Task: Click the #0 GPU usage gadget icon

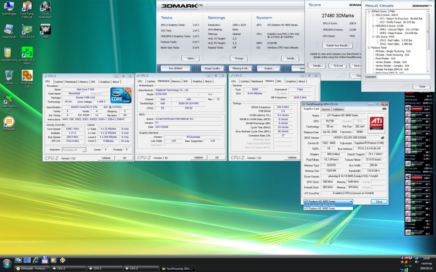Action: (x=408, y=164)
